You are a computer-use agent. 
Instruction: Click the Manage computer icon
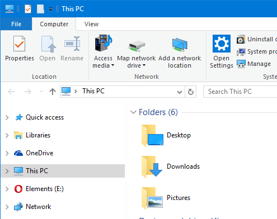coord(241,64)
